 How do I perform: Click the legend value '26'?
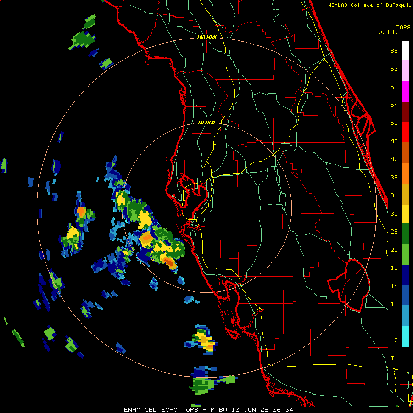point(394,232)
